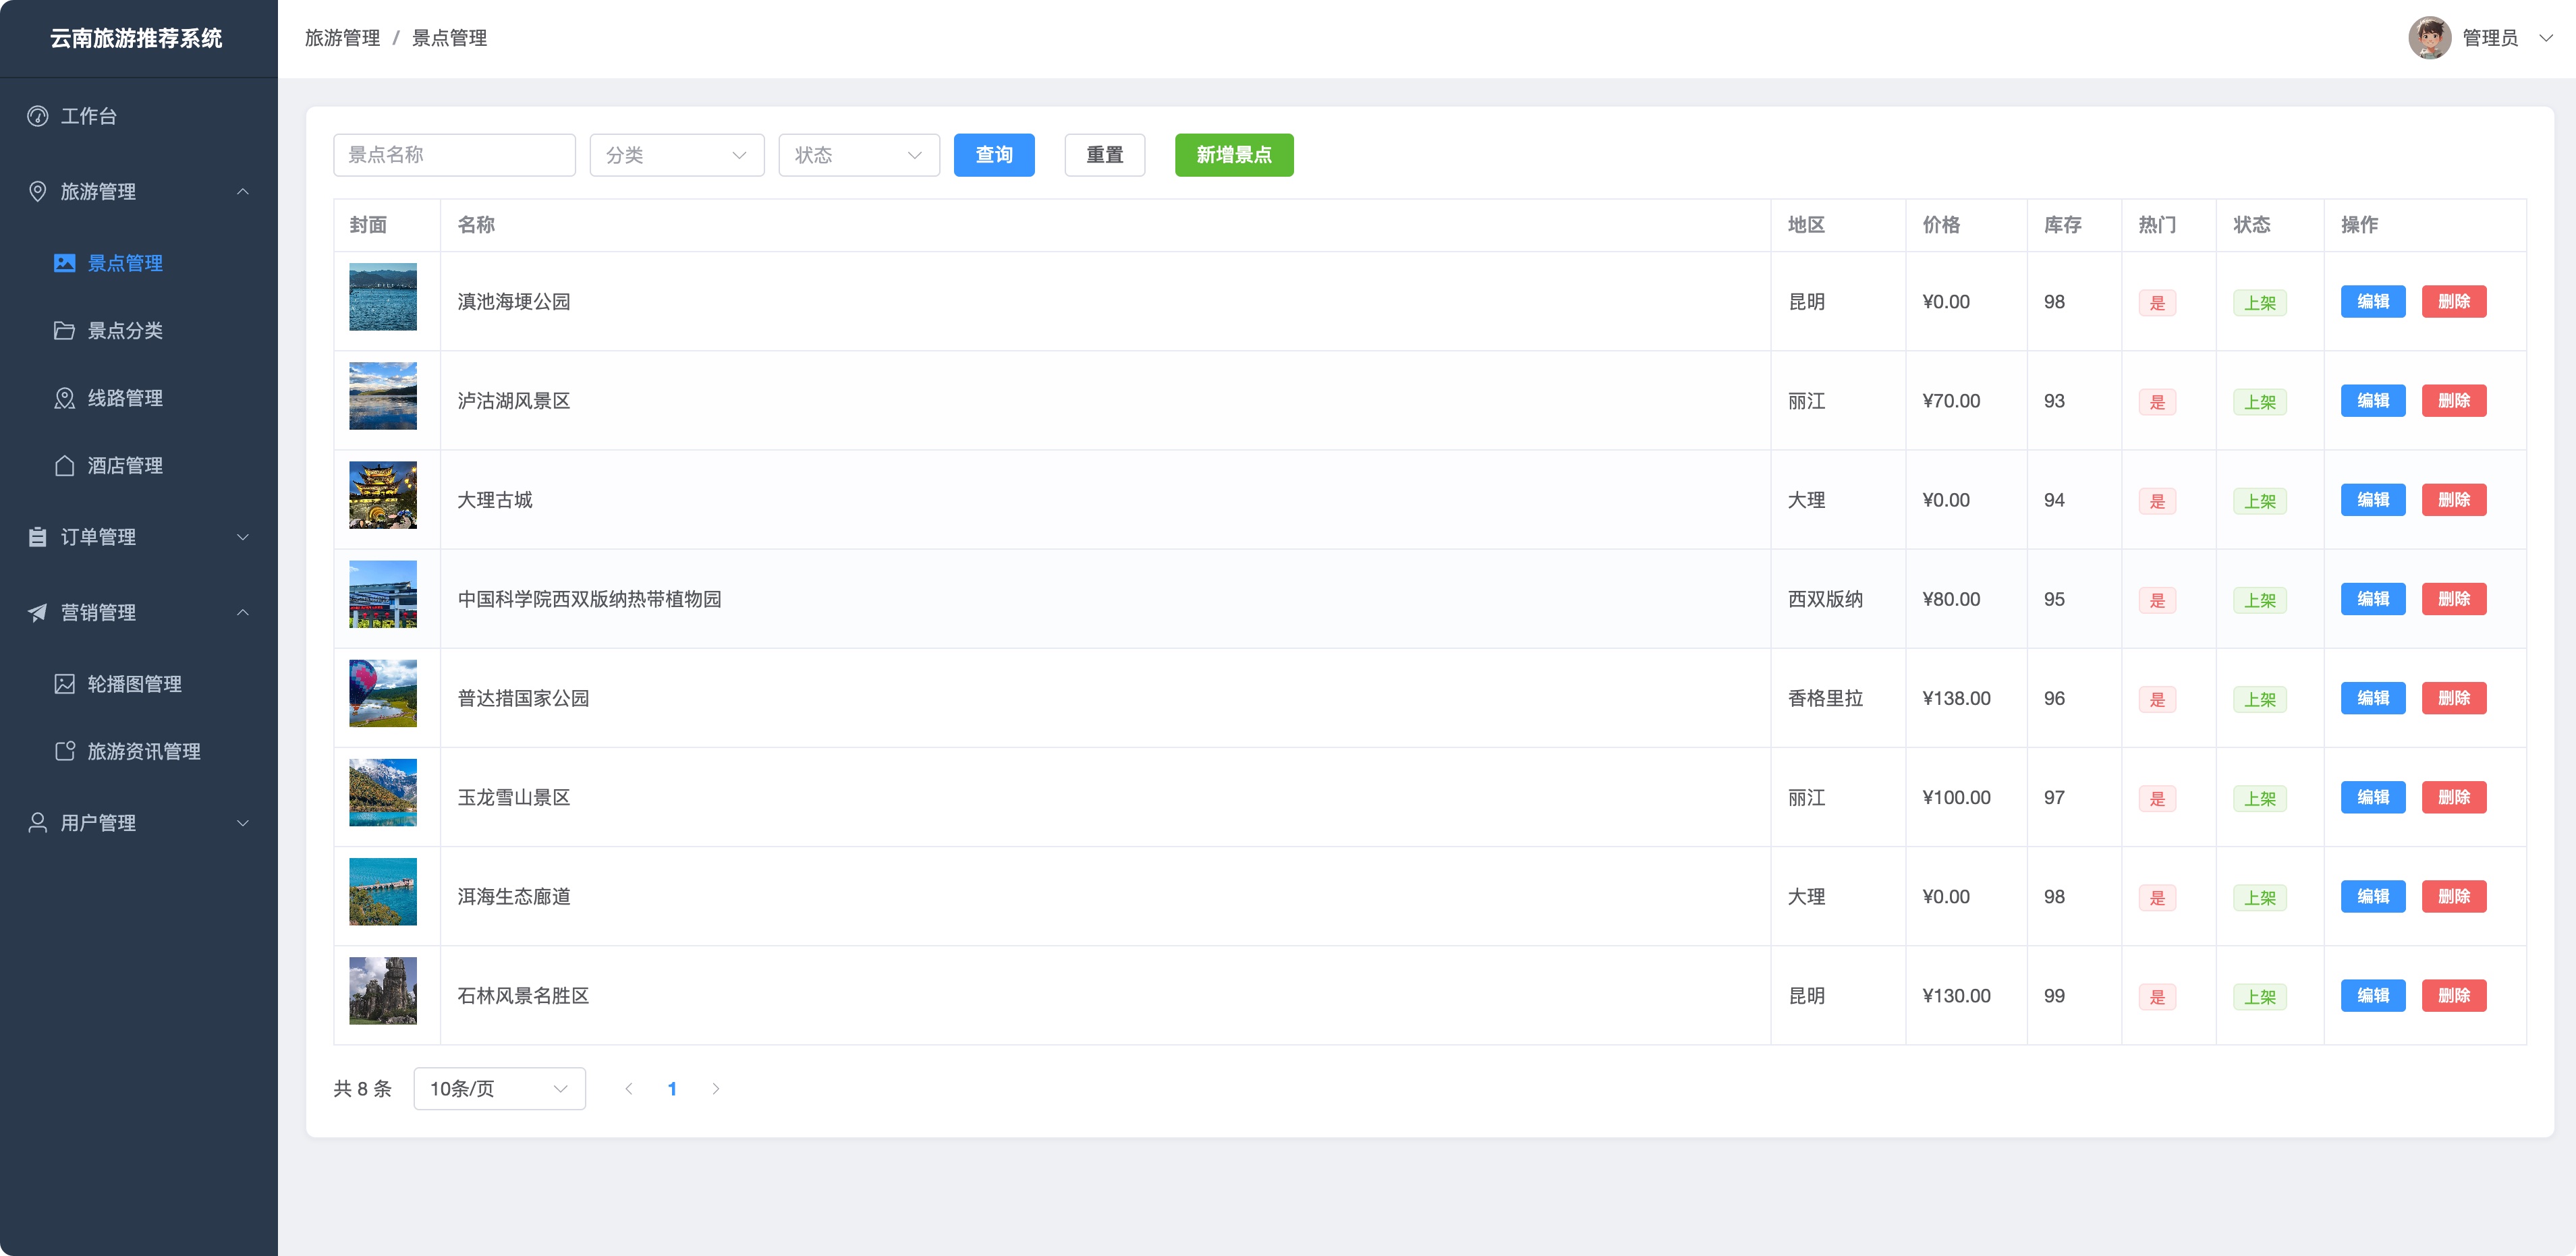Open 轮播图管理 image icon
Screen dimensions: 2576x1256
64,684
